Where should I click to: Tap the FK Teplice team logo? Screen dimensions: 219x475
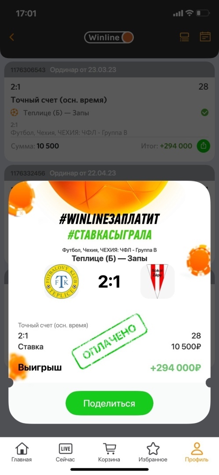coord(61,281)
